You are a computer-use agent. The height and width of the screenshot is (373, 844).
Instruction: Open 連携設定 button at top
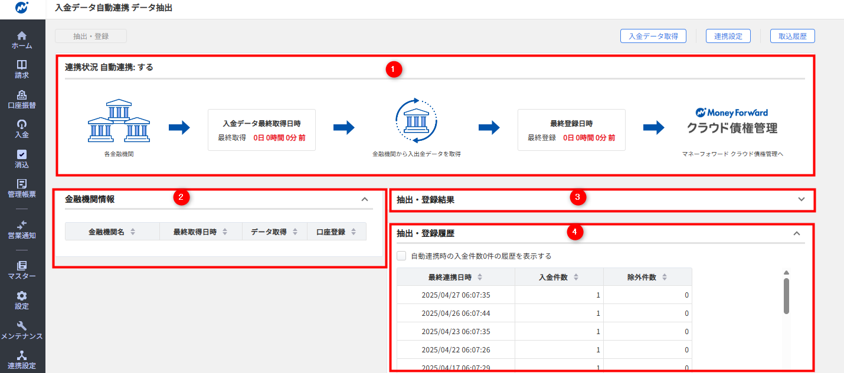(x=728, y=36)
